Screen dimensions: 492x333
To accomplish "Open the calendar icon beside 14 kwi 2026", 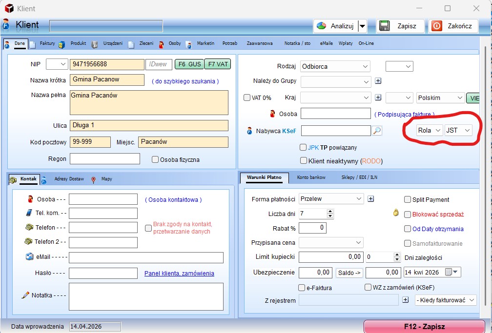I will coord(449,272).
